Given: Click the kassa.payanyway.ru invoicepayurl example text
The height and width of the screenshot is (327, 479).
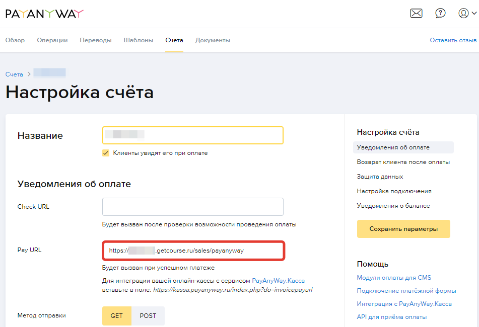Looking at the screenshot, I should point(233,290).
